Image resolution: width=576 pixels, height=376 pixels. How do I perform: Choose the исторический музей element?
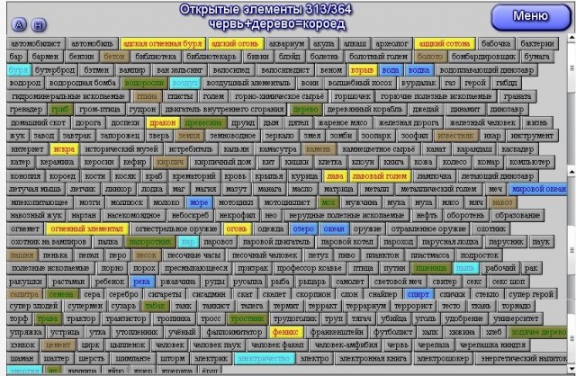tap(121, 149)
